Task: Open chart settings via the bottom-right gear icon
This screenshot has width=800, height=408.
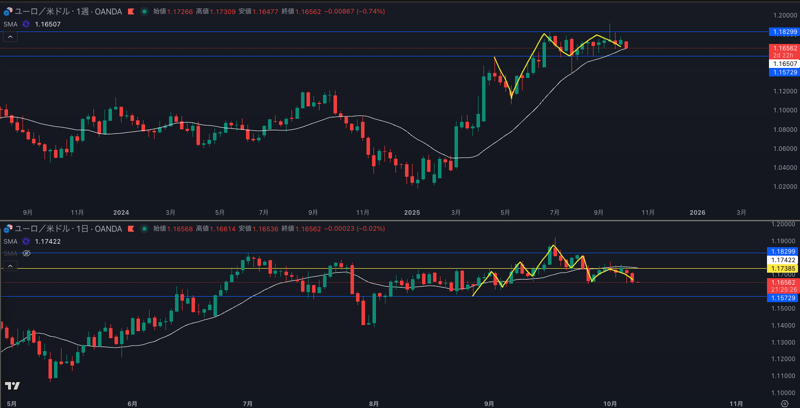Action: click(784, 404)
